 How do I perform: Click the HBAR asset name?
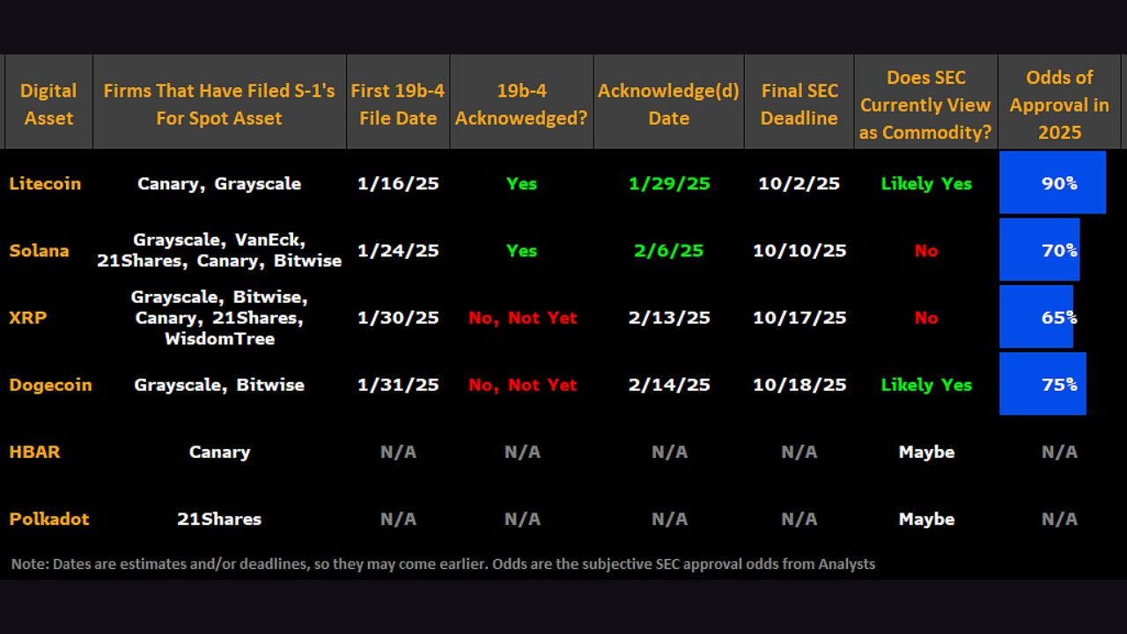pos(34,451)
